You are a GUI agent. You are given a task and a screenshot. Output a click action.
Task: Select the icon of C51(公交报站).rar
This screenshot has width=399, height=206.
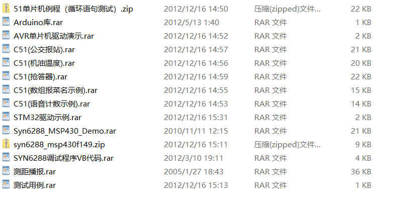pos(6,49)
